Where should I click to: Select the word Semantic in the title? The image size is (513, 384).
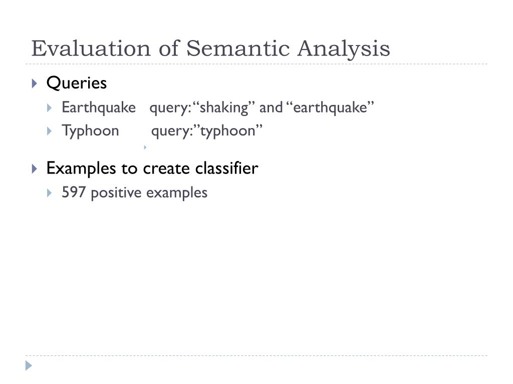pyautogui.click(x=238, y=48)
